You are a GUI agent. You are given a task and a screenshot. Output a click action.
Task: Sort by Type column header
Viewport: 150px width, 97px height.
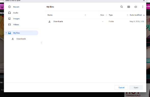coord(111,15)
